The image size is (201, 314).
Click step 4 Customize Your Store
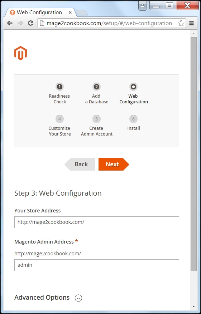point(59,125)
